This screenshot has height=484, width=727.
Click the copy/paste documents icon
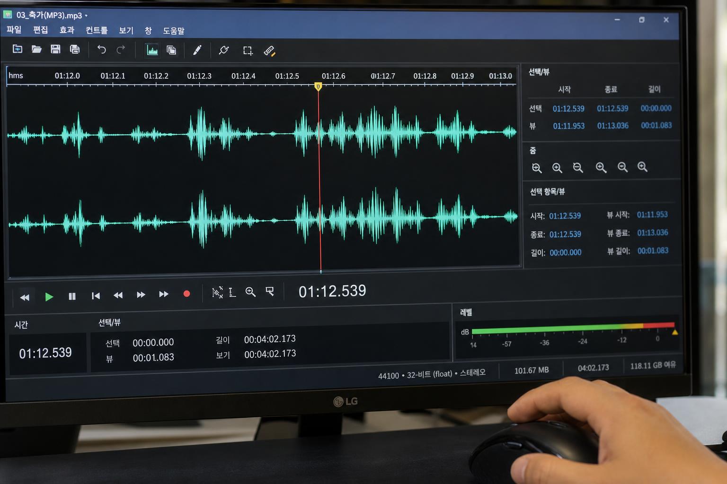point(171,50)
